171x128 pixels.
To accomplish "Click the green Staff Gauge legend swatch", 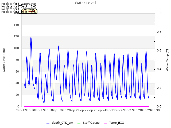I will (79, 123).
